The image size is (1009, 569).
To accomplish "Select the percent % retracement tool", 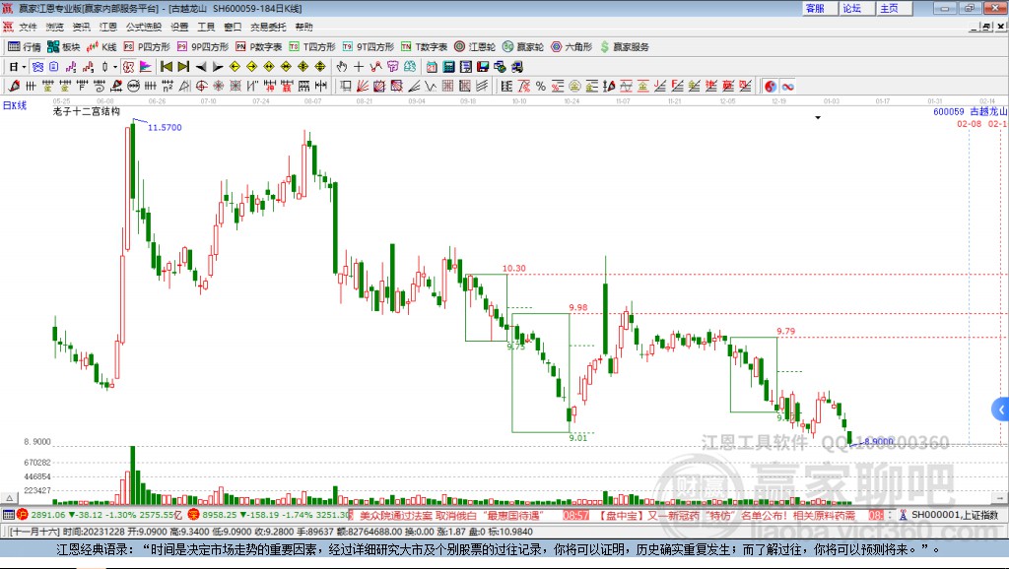I will point(541,86).
